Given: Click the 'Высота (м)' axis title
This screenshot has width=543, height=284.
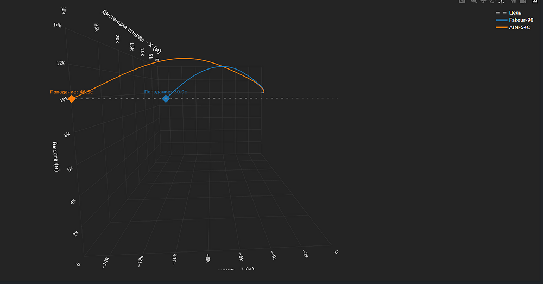Looking at the screenshot, I should [55, 157].
